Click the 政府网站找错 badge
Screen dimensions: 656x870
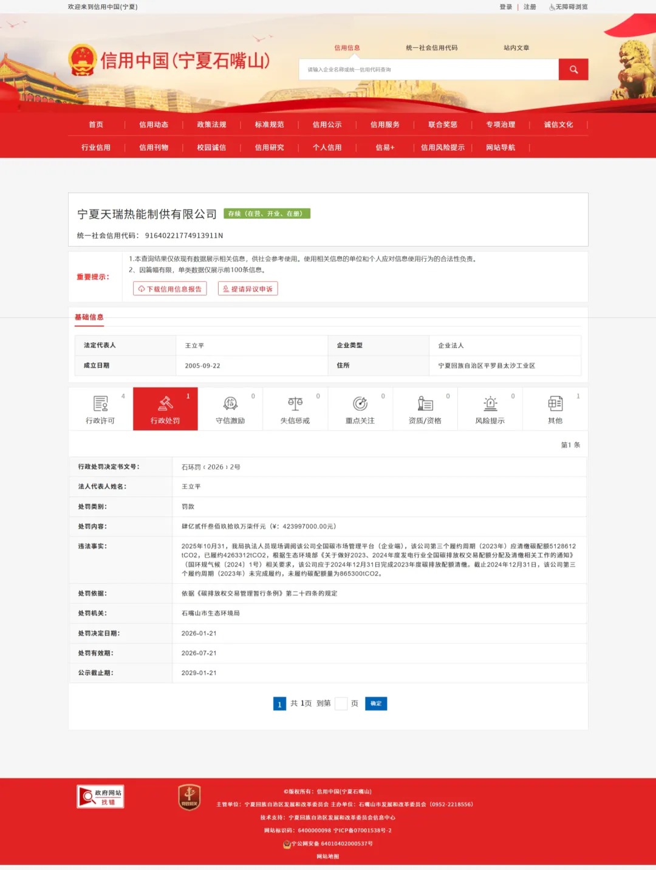tap(100, 796)
